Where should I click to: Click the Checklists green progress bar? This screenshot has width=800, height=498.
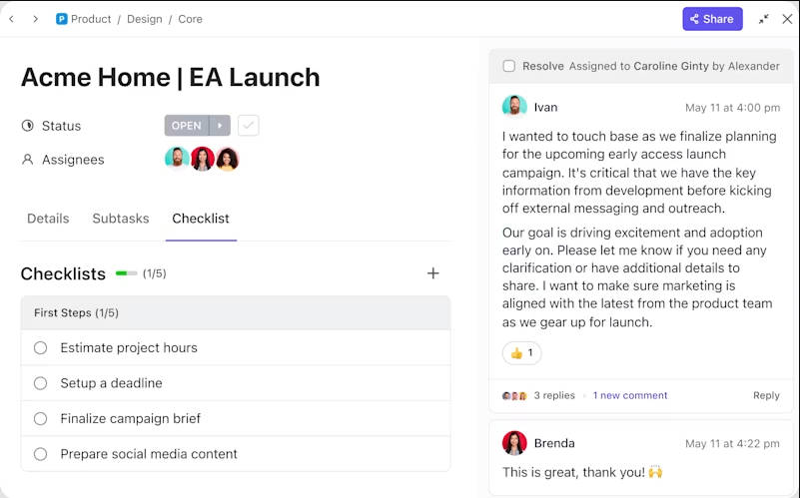pos(126,273)
